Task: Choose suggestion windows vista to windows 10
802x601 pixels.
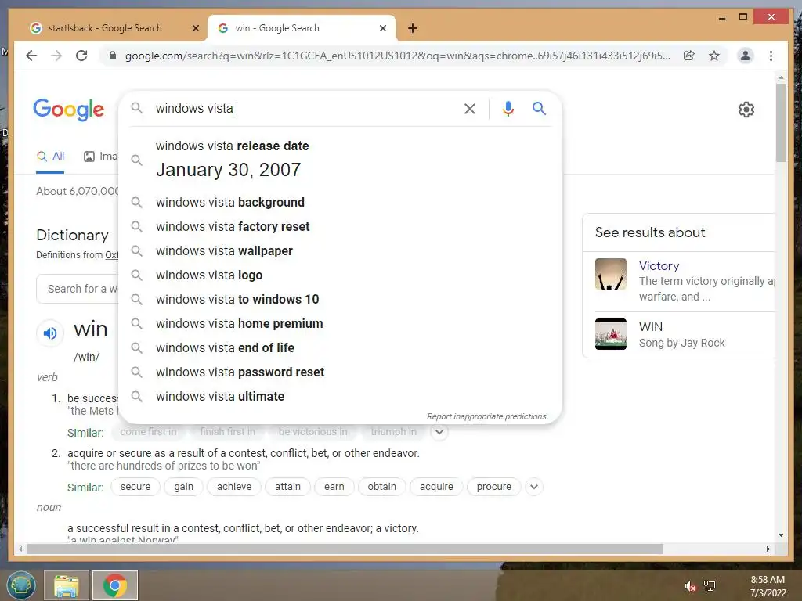Action: [340, 300]
